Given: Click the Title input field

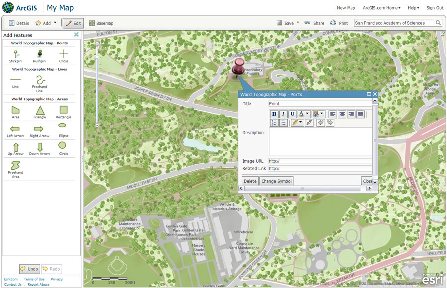Looking at the screenshot, I should (320, 104).
